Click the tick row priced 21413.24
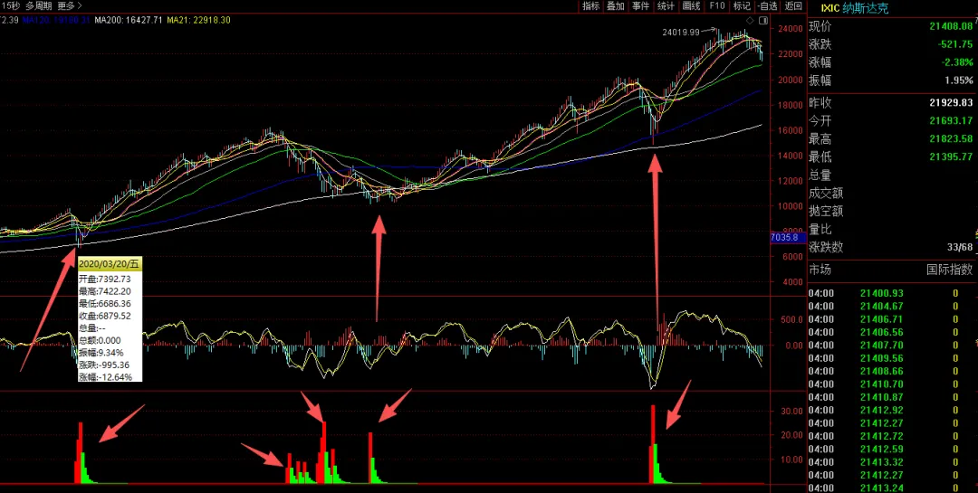The width and height of the screenshot is (978, 493). coord(891,488)
